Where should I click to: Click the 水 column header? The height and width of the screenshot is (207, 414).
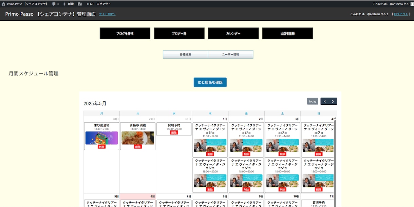[174, 113]
